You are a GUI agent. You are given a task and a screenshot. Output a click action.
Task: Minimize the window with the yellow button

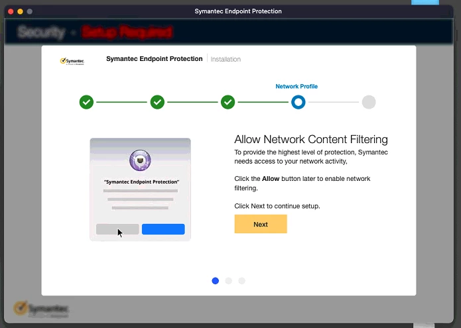21,11
